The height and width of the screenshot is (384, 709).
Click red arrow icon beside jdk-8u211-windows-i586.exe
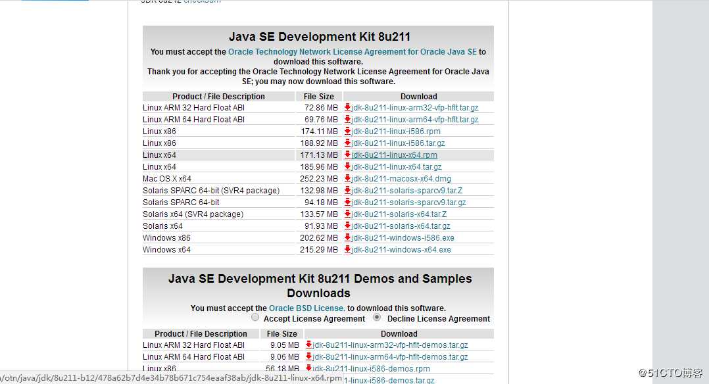[347, 237]
